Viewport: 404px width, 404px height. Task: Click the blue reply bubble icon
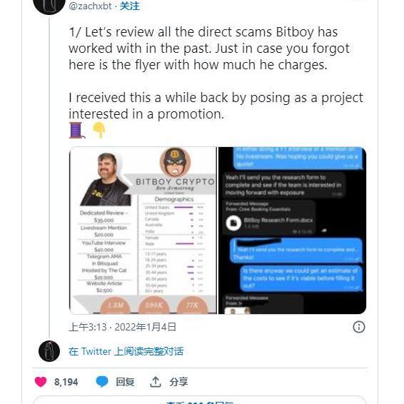pos(102,382)
